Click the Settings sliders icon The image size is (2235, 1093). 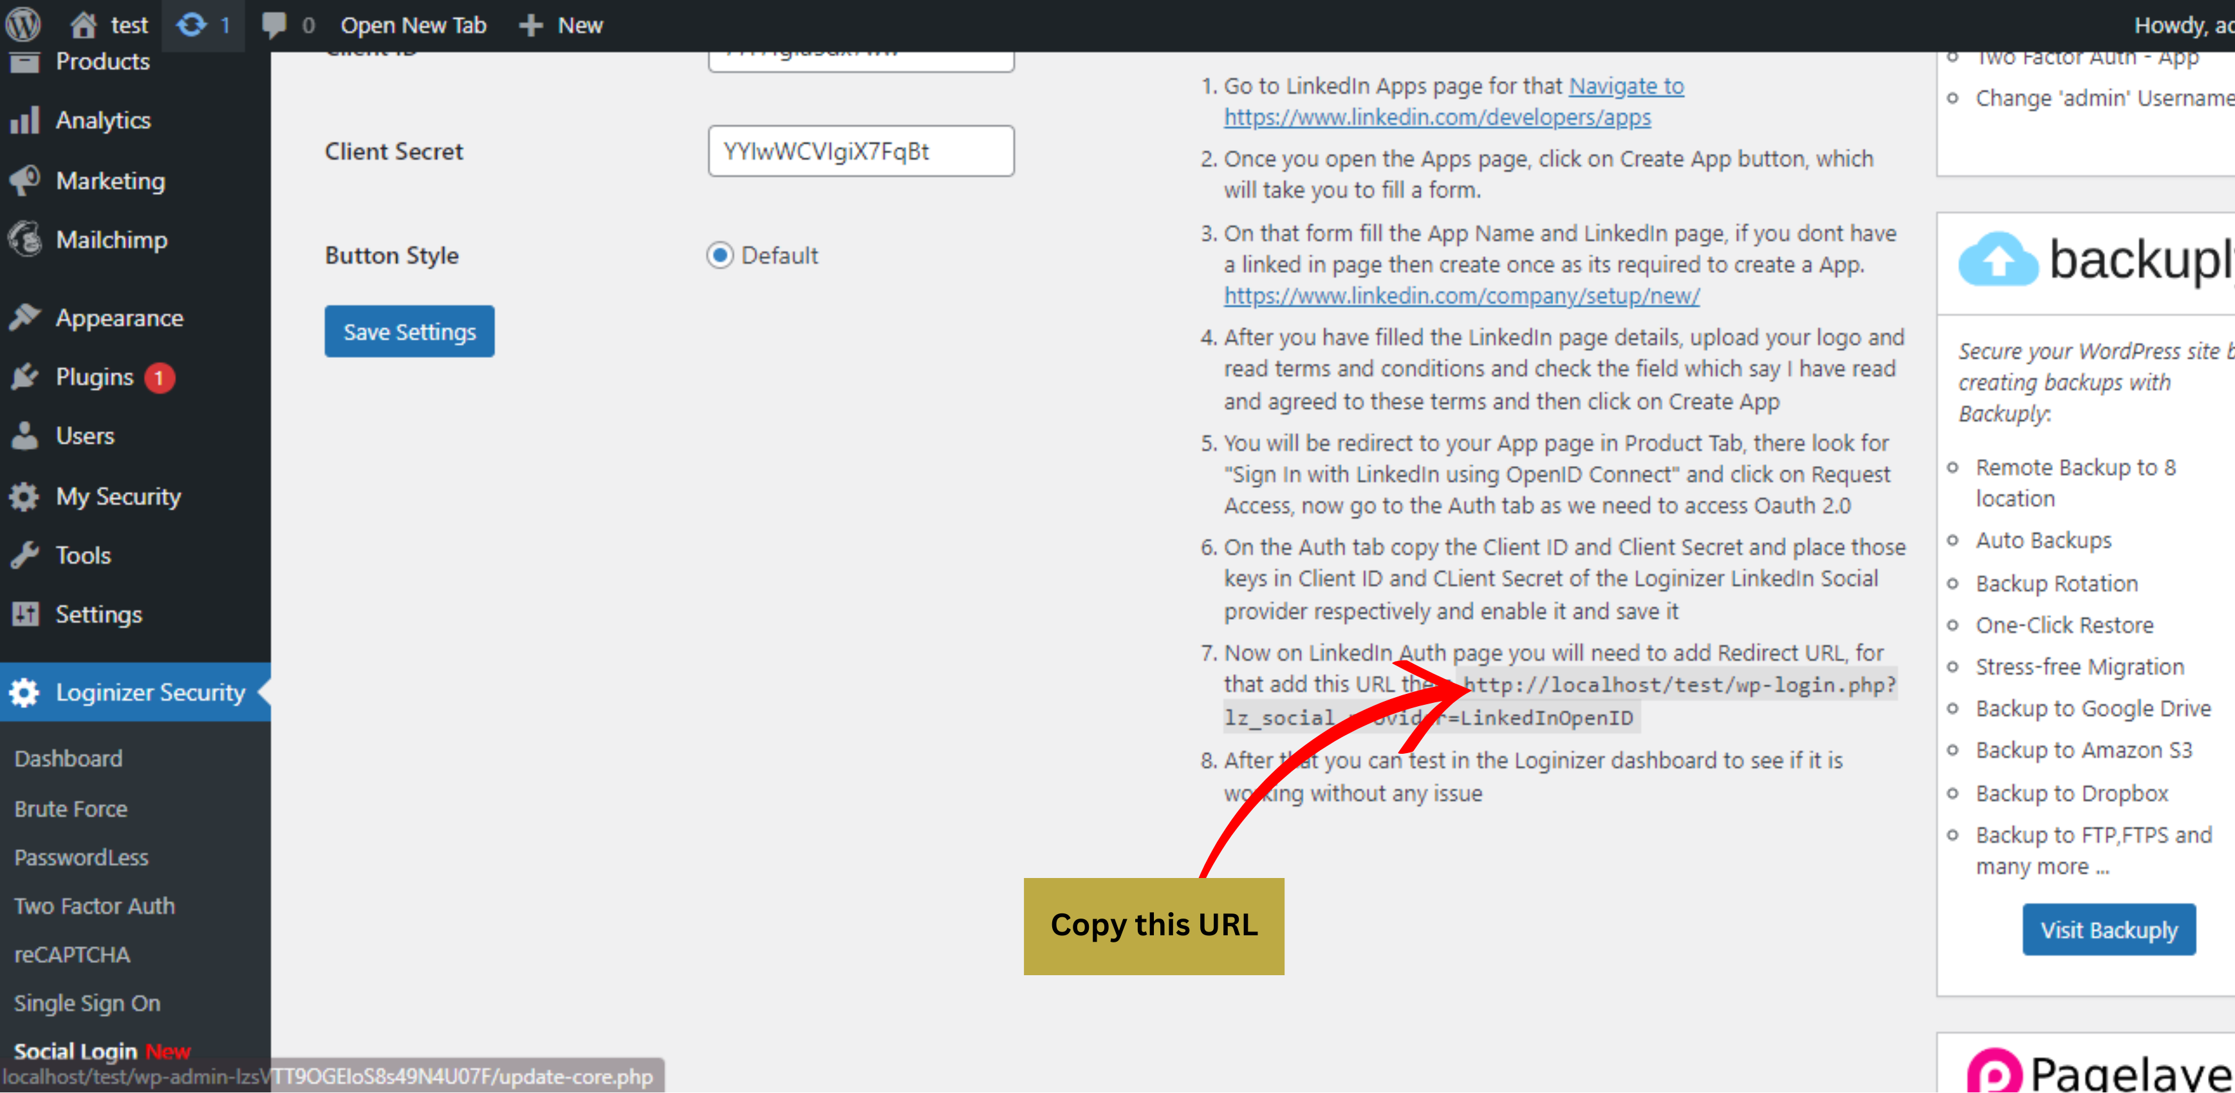coord(24,615)
